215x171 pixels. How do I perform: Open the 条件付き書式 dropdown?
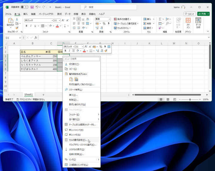(x=122, y=19)
